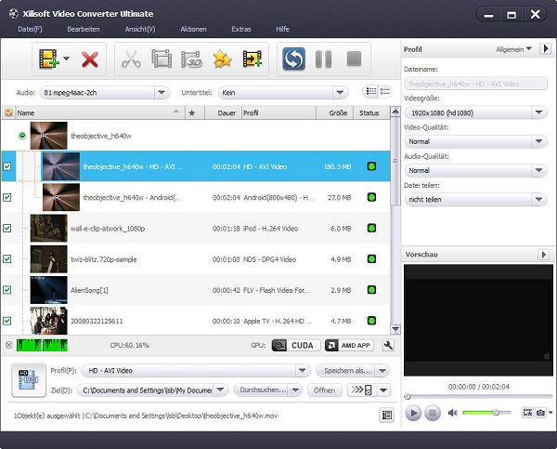Click the red X remove file icon

[x=90, y=60]
